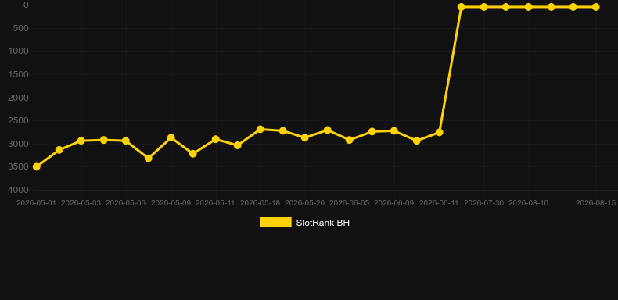Screen dimensions: 618x300
Task: Click the 2026-05-09 x-axis label
Action: [x=171, y=203]
